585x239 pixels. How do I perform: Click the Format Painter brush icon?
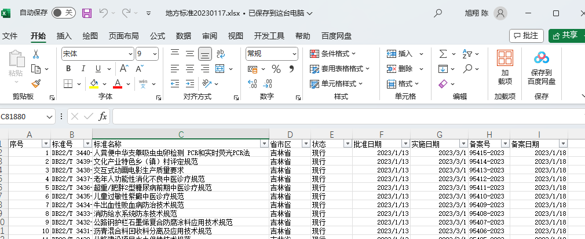tap(36, 83)
